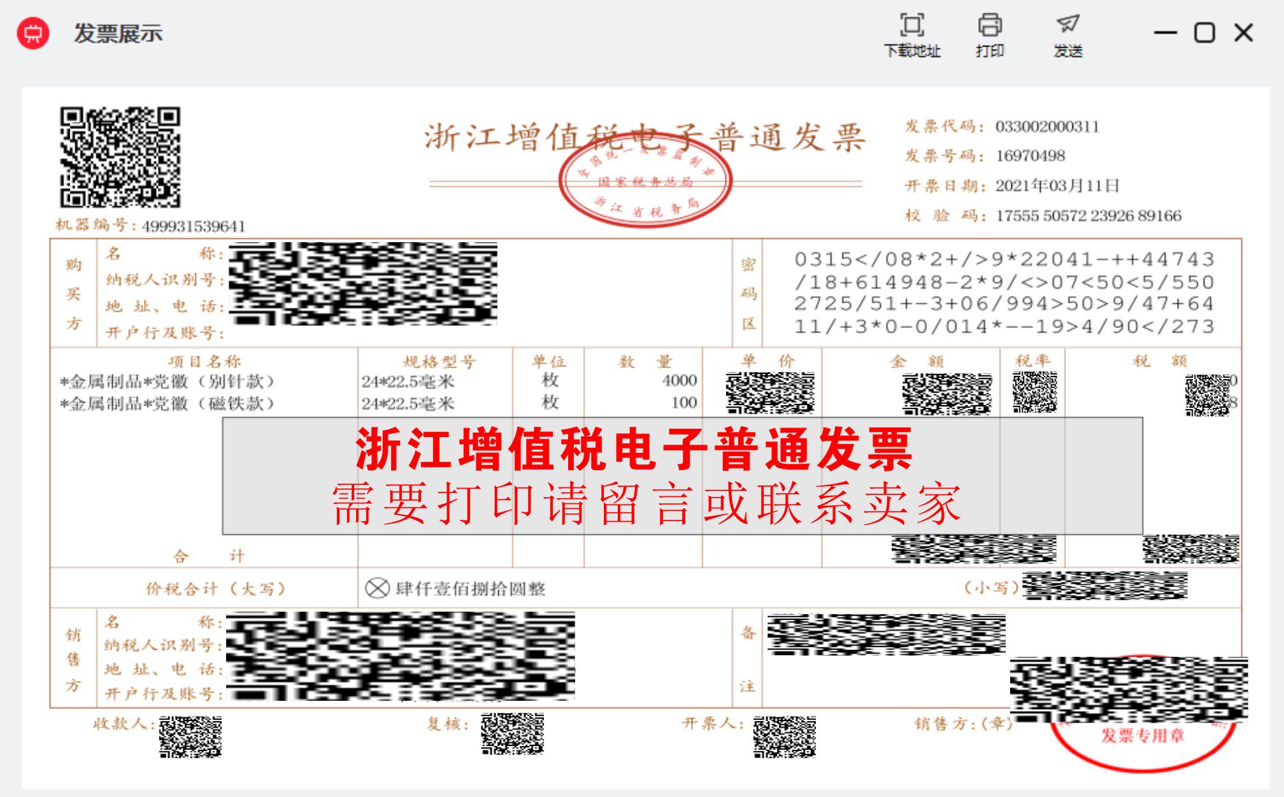Image resolution: width=1284 pixels, height=797 pixels.
Task: Click invoice code 033002000311
Action: click(x=1047, y=127)
